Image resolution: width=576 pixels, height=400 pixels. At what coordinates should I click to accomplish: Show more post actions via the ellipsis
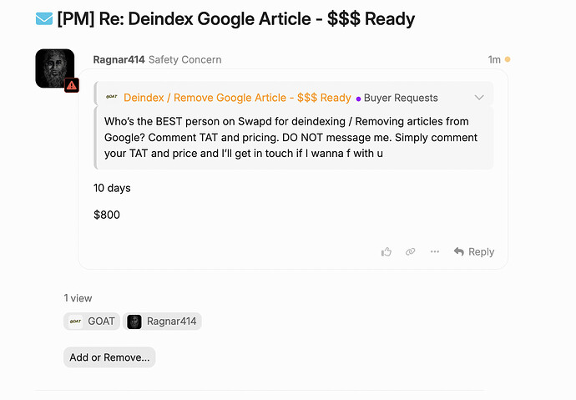434,251
